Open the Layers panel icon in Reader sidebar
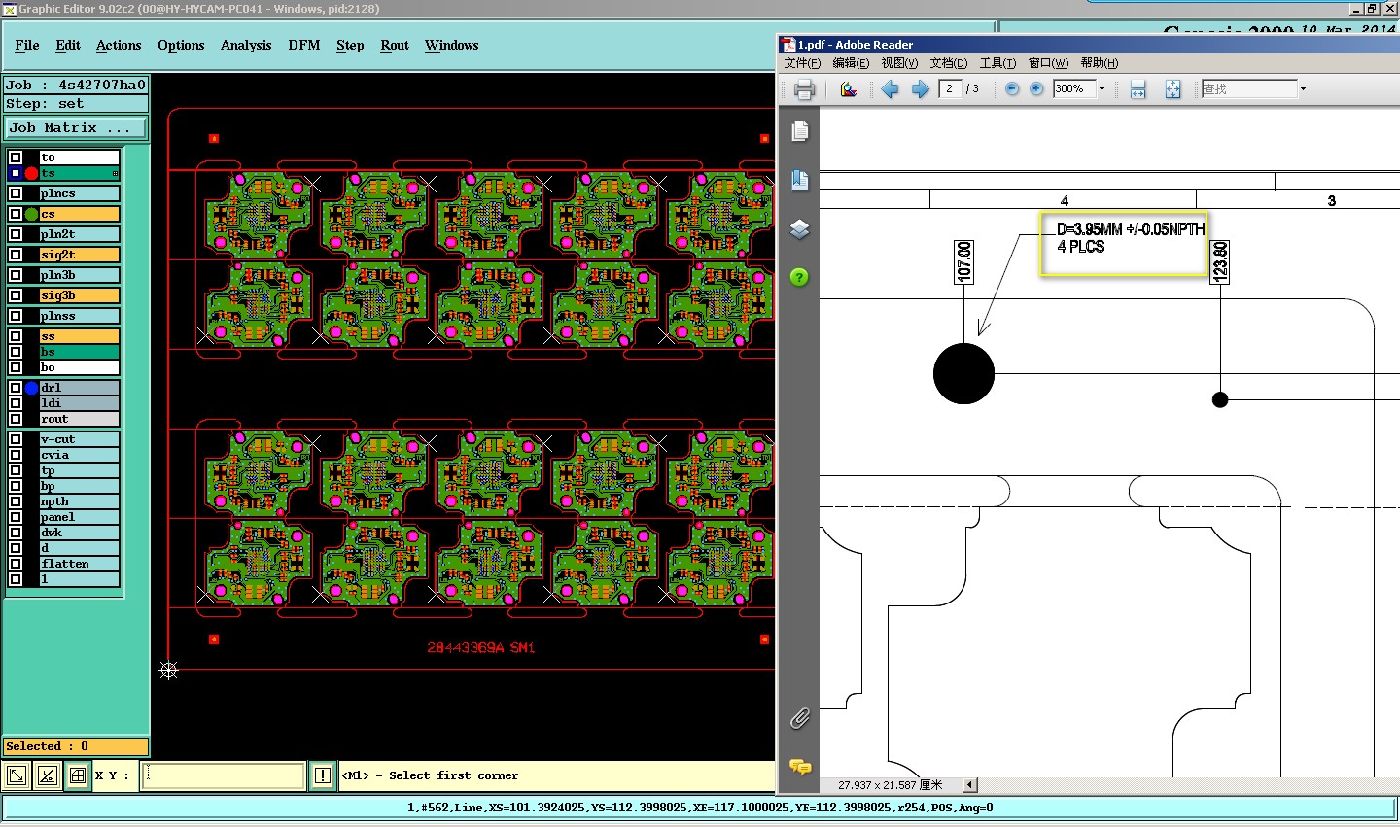The width and height of the screenshot is (1400, 827). pos(799,229)
